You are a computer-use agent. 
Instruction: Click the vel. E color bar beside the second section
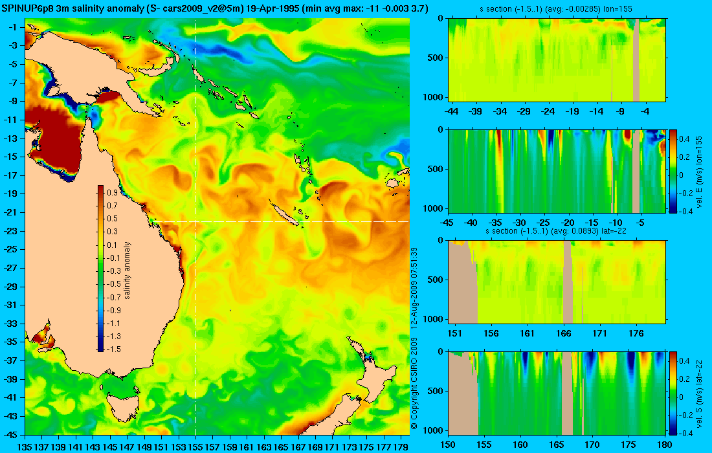tap(673, 171)
